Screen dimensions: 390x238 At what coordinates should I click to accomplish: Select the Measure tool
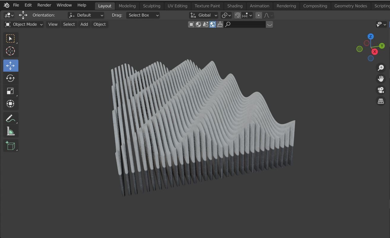point(10,131)
